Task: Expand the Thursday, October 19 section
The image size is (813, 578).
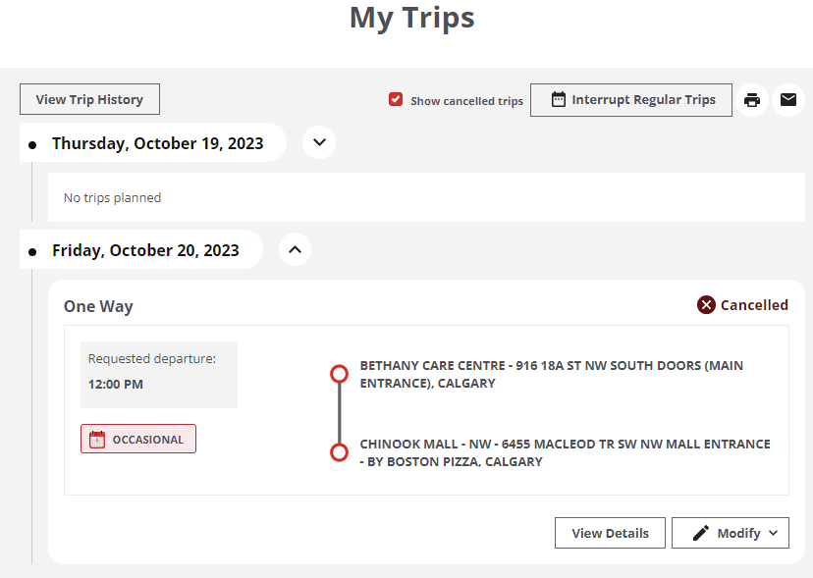Action: [x=318, y=142]
